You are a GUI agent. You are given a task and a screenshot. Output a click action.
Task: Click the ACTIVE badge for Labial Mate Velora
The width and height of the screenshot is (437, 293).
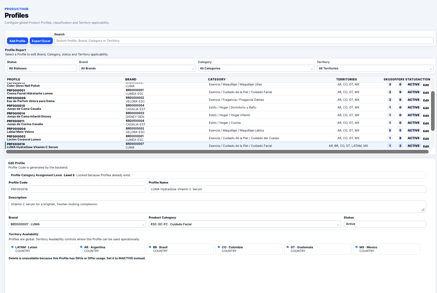[413, 130]
